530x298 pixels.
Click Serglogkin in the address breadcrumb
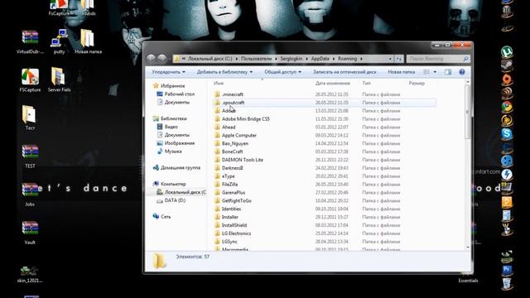pos(291,59)
